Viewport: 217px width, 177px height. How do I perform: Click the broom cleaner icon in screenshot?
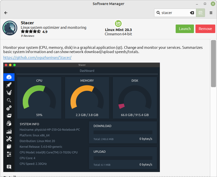(9, 93)
